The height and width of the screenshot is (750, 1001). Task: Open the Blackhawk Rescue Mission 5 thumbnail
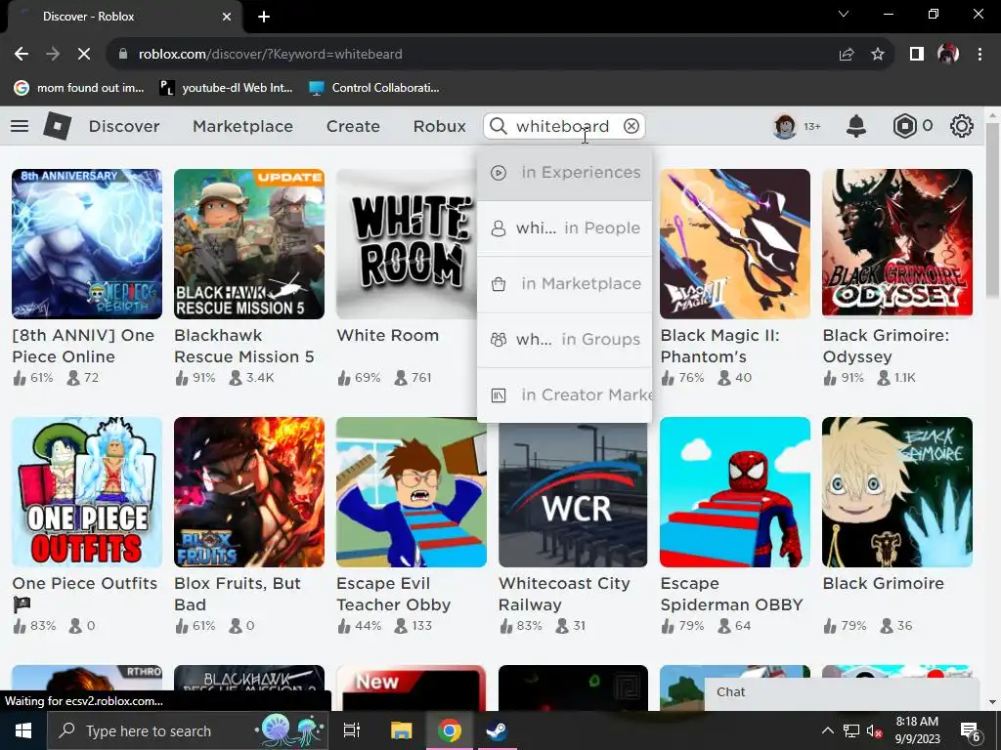coord(249,243)
